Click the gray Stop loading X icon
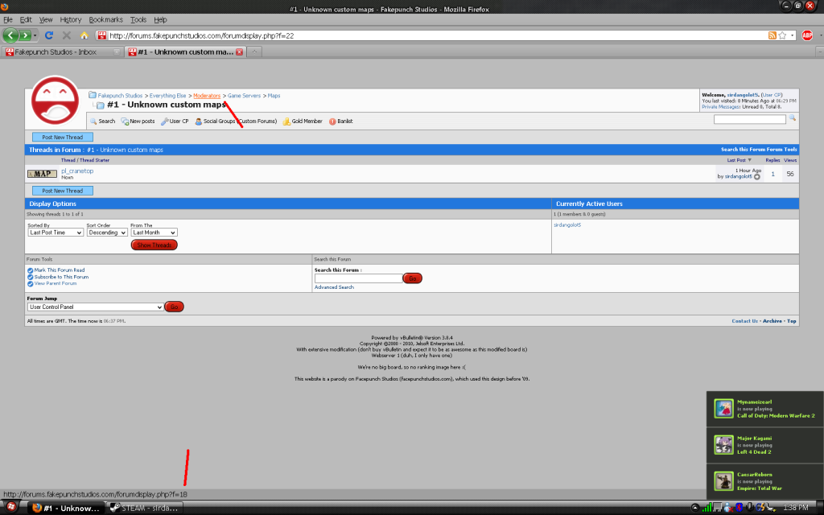824x515 pixels. (67, 35)
